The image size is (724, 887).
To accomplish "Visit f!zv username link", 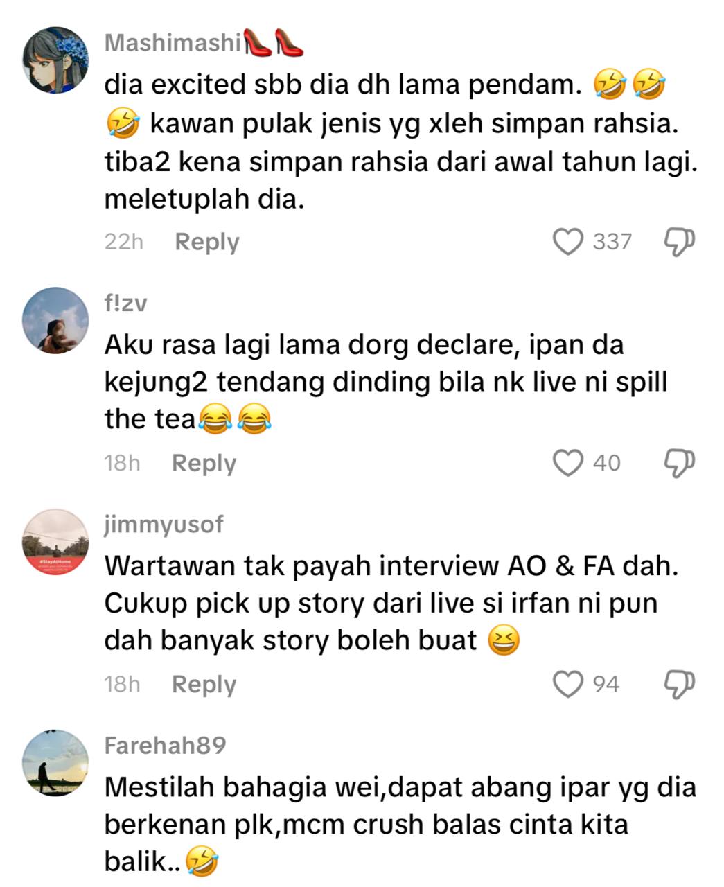I will pos(125,304).
